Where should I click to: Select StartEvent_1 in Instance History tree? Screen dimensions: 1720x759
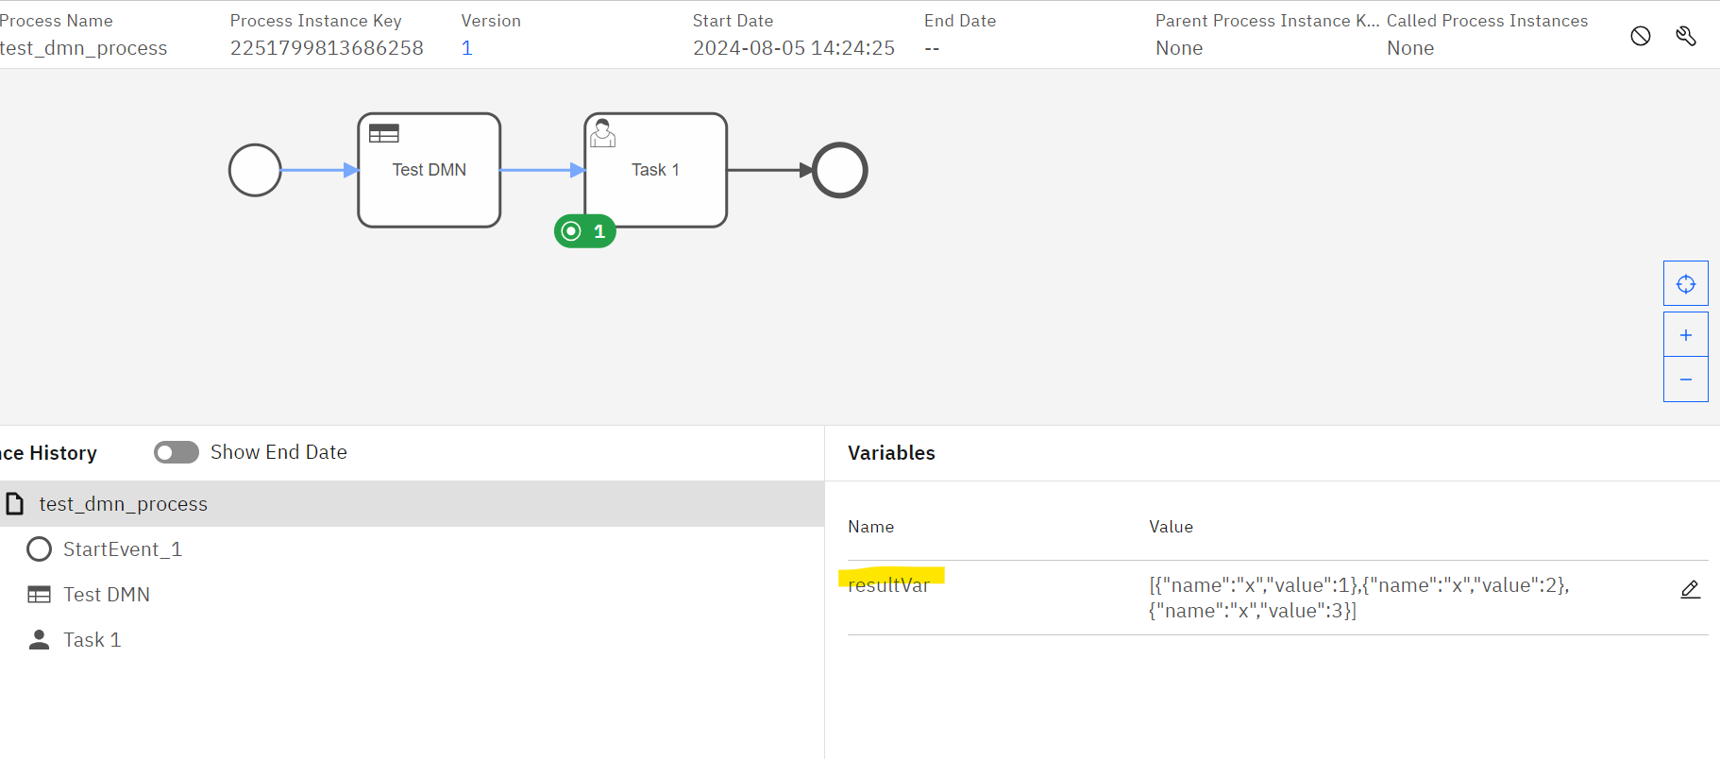123,549
